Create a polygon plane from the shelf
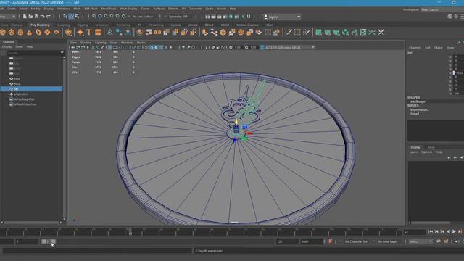Image resolution: width=464 pixels, height=261 pixels. [47, 32]
